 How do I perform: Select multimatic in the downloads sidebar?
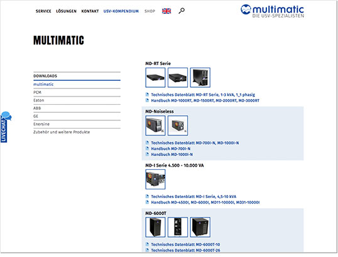tap(43, 84)
